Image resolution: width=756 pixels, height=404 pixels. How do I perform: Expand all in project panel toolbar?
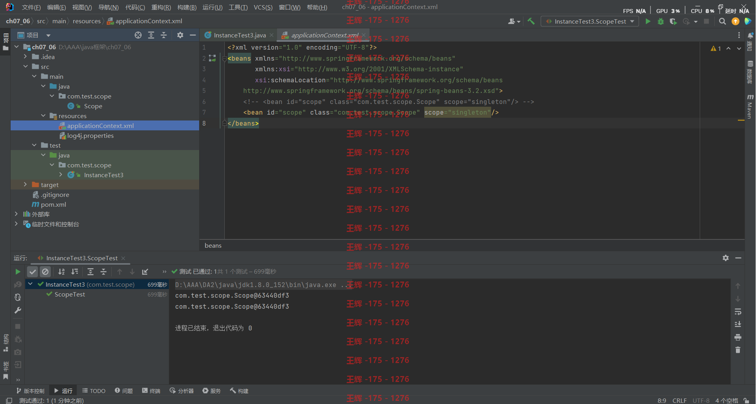coord(151,35)
